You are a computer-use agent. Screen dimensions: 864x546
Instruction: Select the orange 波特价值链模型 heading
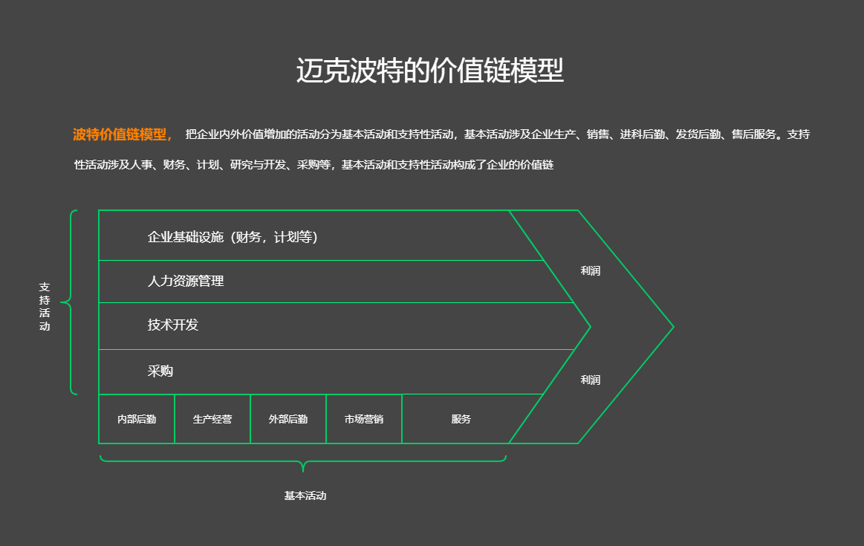click(x=123, y=134)
